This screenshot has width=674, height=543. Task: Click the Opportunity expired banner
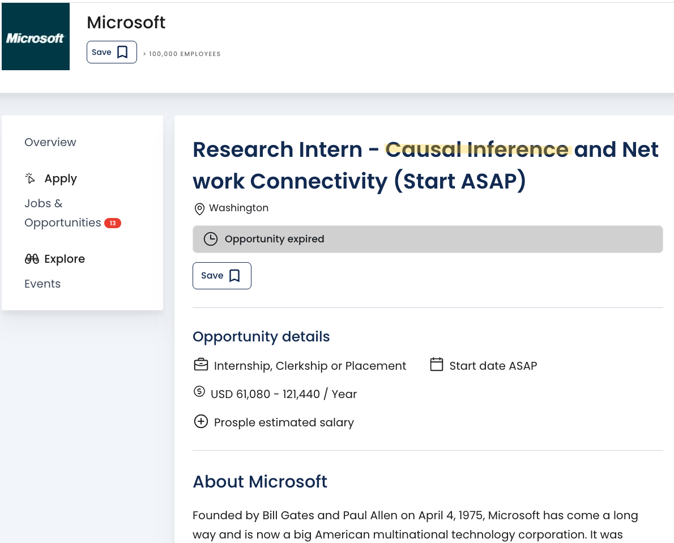427,239
